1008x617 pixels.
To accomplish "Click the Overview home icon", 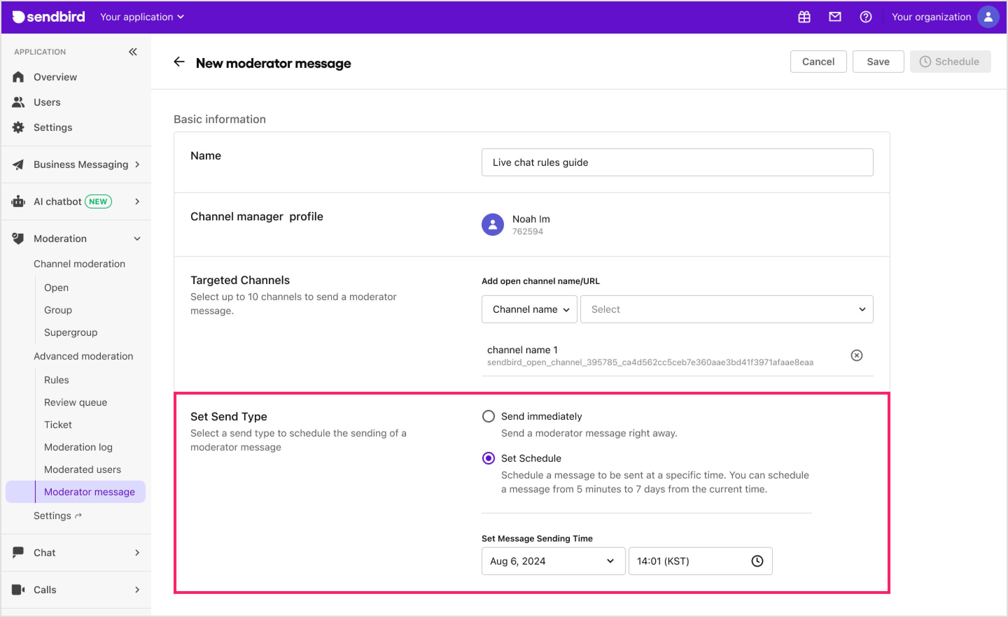I will (18, 77).
